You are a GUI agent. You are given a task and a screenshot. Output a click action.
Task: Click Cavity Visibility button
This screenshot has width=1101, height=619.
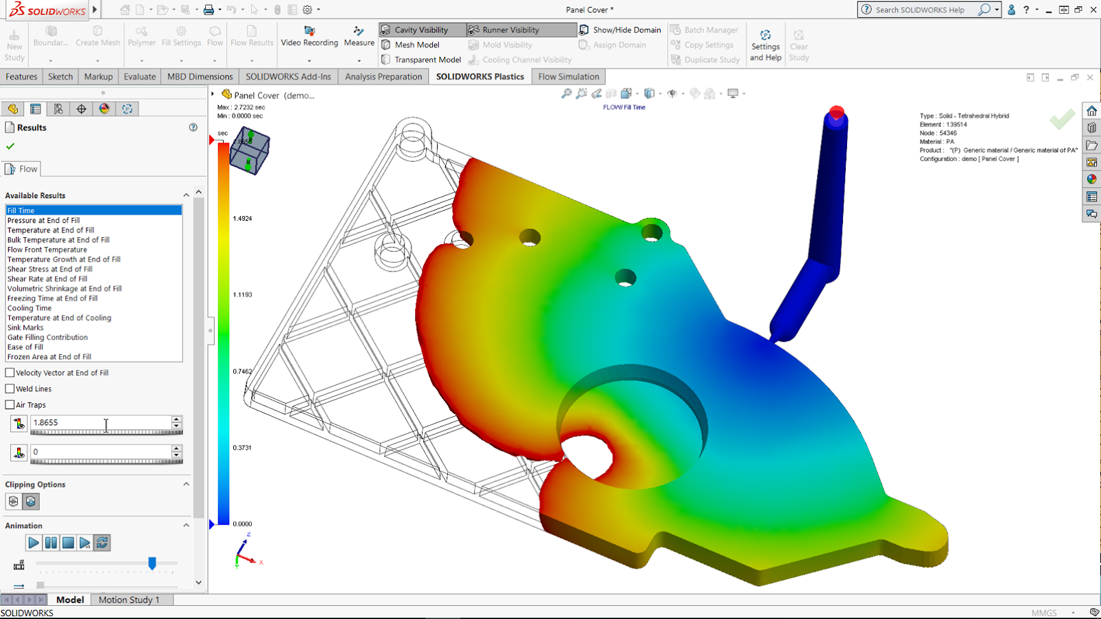(x=420, y=30)
